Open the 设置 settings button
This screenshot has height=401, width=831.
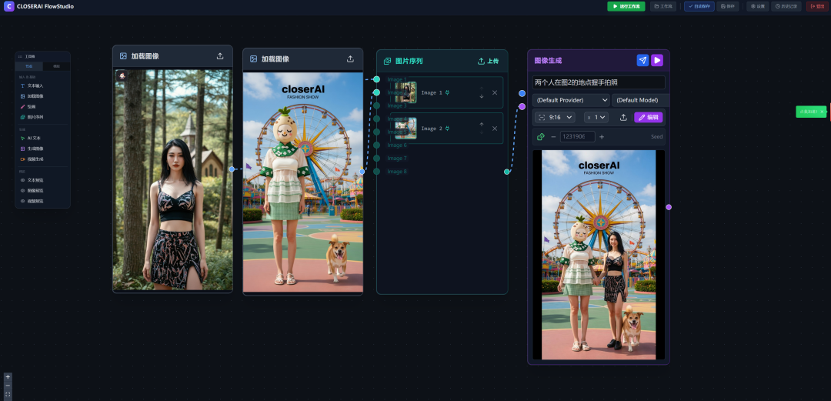[758, 6]
